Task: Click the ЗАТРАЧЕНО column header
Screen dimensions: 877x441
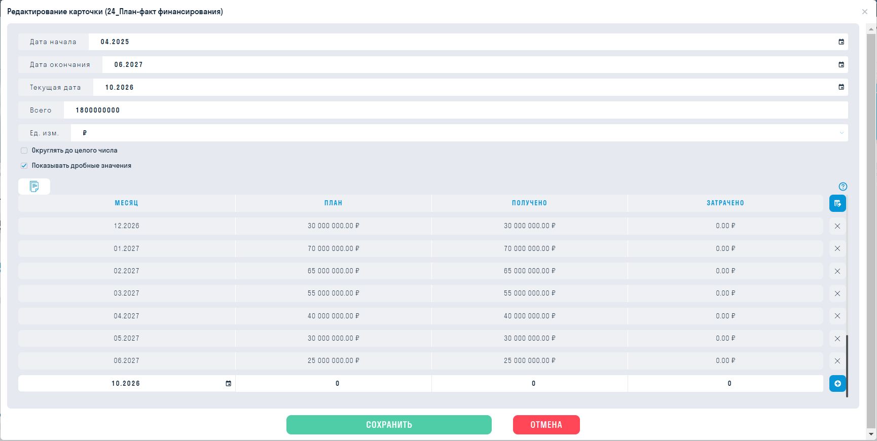Action: [725, 203]
